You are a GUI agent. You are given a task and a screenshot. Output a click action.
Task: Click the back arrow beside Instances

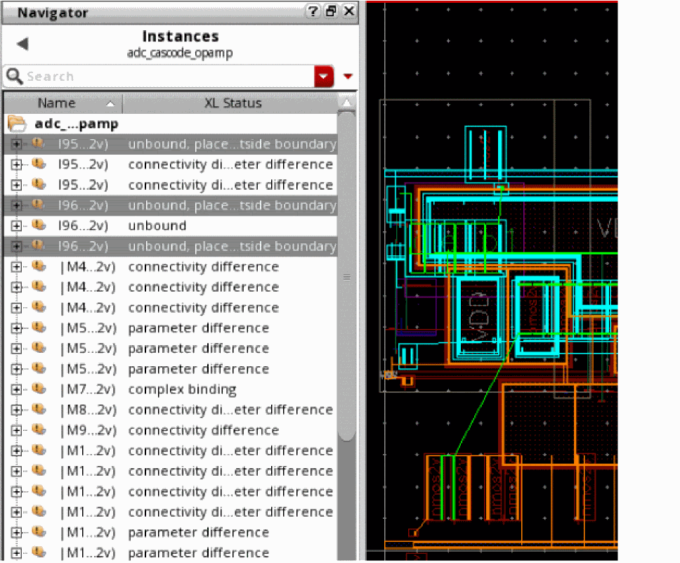click(22, 44)
